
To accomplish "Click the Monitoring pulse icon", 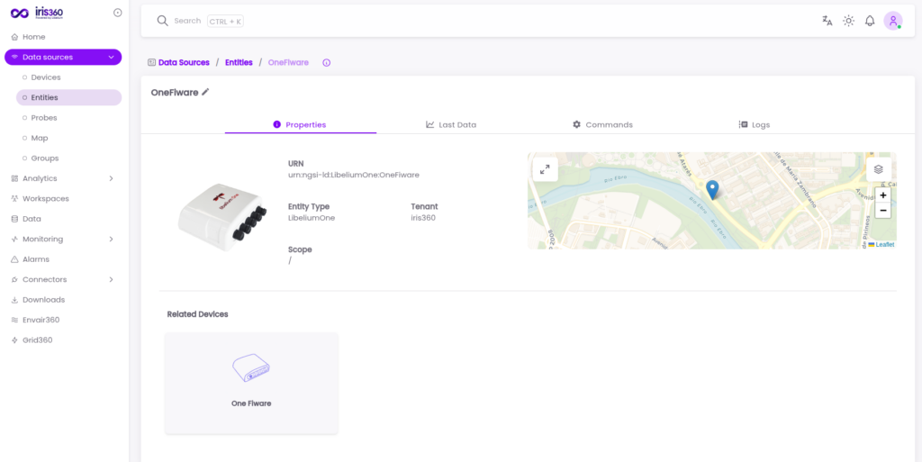I will click(14, 240).
